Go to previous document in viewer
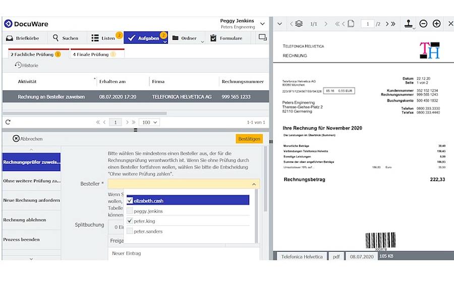The width and height of the screenshot is (454, 284). 291,24
